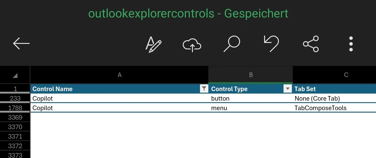The image size is (376, 158).
Task: Tap the share icon
Action: [x=311, y=44]
